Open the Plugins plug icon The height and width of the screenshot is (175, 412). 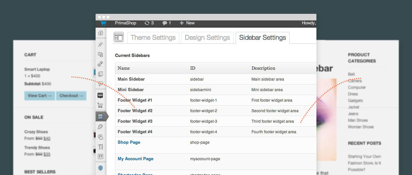[x=101, y=127]
